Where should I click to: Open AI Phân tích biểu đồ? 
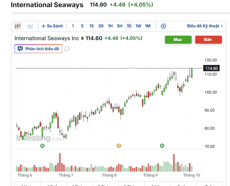point(38,49)
